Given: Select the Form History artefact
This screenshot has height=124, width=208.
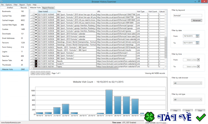Looking at the screenshot, I should (14, 47).
